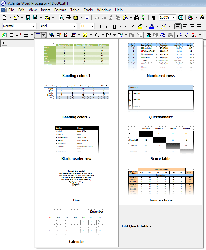The width and height of the screenshot is (206, 250).
Task: Toggle bold formatting
Action: click(99, 26)
